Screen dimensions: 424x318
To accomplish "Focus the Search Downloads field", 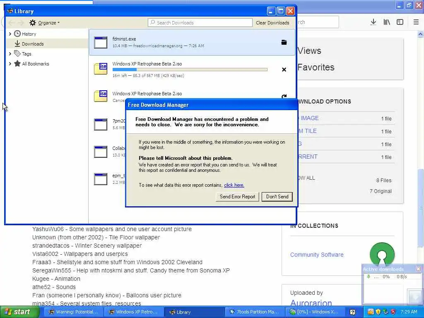I will click(x=200, y=23).
